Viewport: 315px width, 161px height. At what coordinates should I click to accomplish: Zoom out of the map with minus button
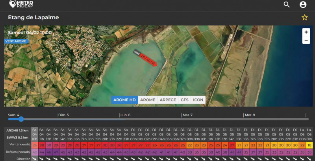pos(306,40)
